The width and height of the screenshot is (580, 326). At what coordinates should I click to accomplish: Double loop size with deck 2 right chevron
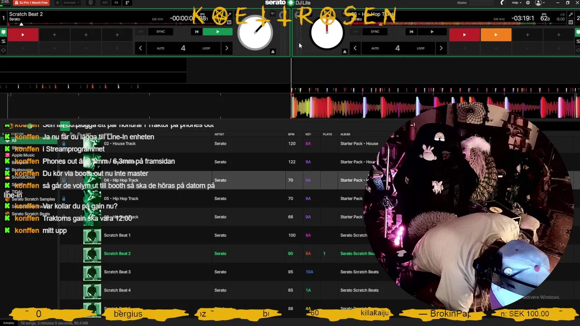pyautogui.click(x=441, y=48)
